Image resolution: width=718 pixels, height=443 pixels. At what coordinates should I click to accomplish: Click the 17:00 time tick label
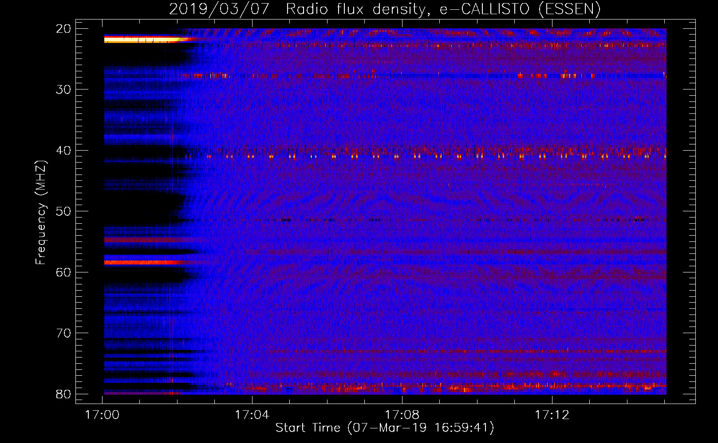[103, 415]
